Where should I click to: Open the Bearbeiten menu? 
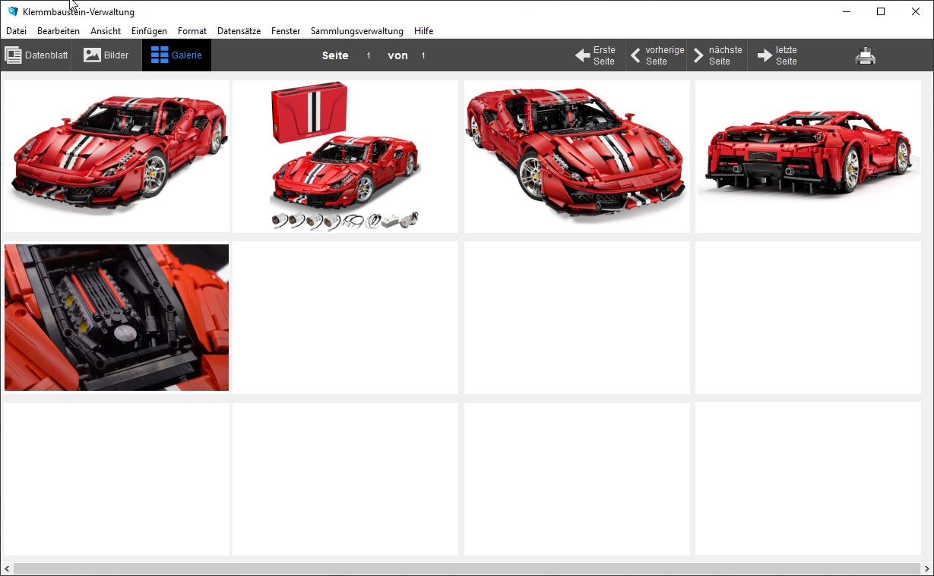[x=59, y=31]
